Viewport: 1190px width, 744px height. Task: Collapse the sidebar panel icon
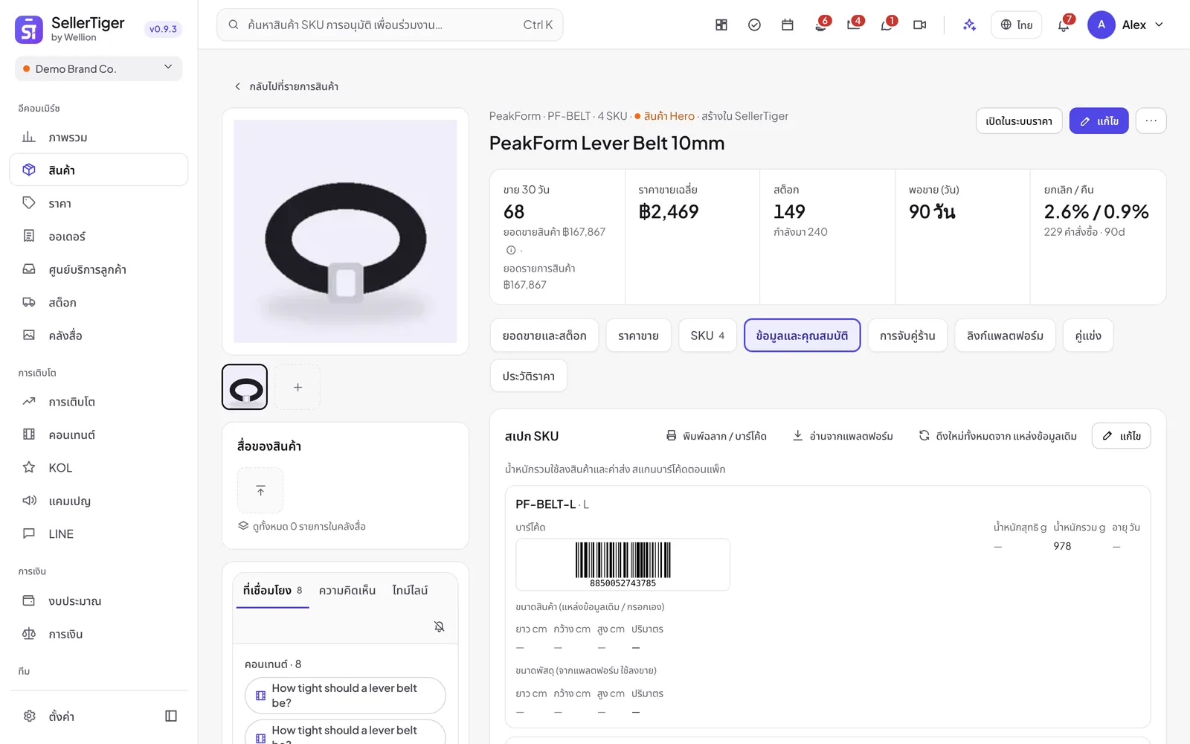tap(171, 716)
